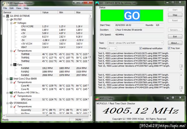Click the Hardware Monitor horizontal scrollbar

coord(47,115)
